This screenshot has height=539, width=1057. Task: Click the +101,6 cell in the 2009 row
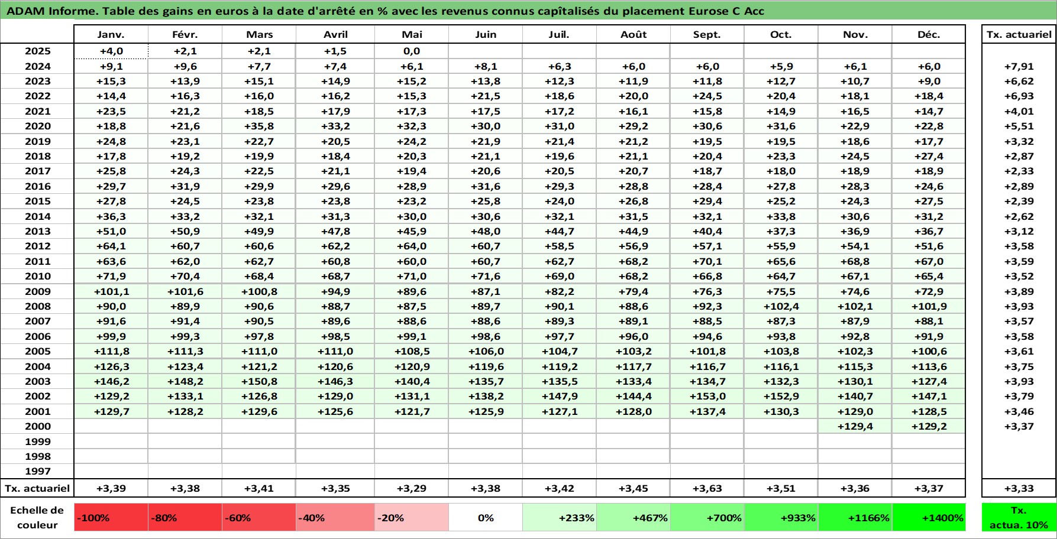(185, 291)
